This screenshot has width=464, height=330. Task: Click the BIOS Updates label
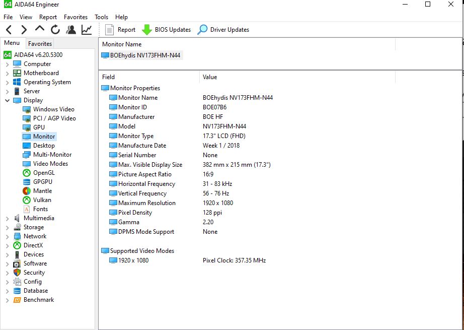[x=173, y=30]
